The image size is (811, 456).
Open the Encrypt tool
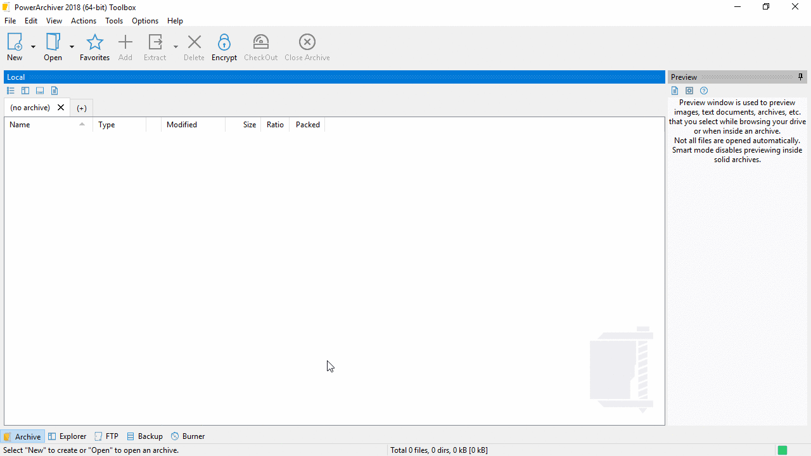pos(224,46)
